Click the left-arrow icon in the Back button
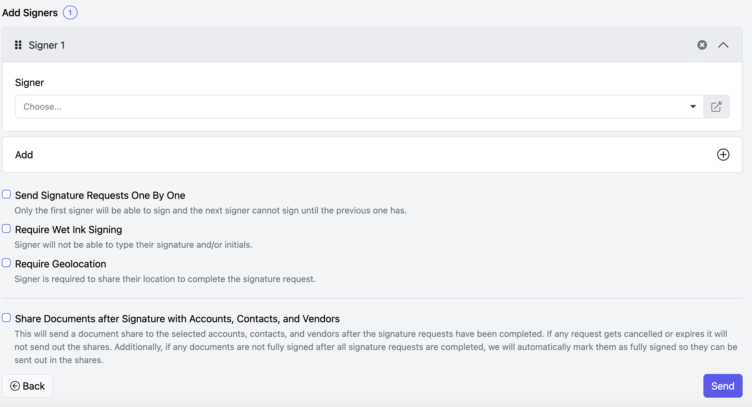The height and width of the screenshot is (407, 752). point(15,386)
